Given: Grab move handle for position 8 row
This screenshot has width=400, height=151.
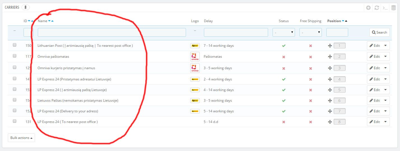Looking at the screenshot, I should tap(330, 122).
